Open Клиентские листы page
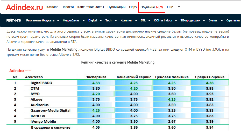Screen dimensions: 241x133 click(x=90, y=7)
